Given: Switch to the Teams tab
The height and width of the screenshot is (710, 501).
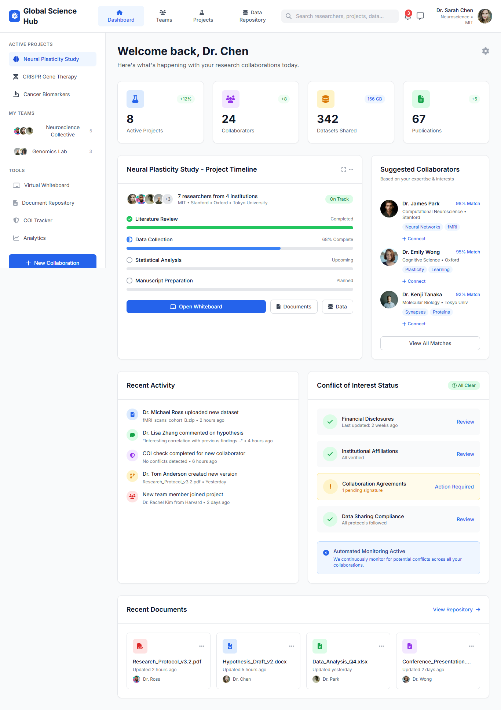Looking at the screenshot, I should point(164,16).
